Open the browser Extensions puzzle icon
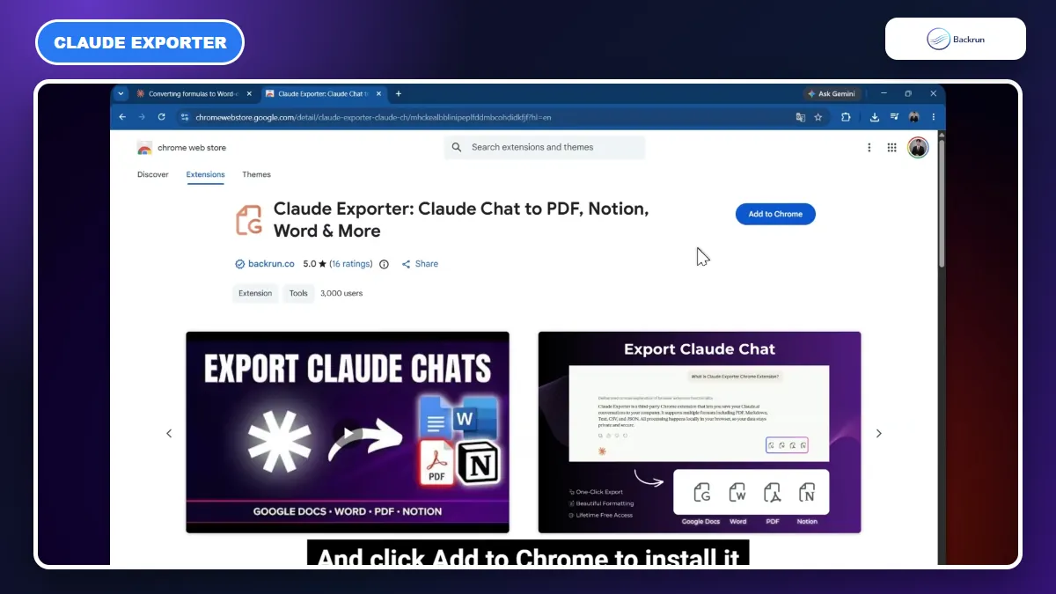 pos(847,117)
